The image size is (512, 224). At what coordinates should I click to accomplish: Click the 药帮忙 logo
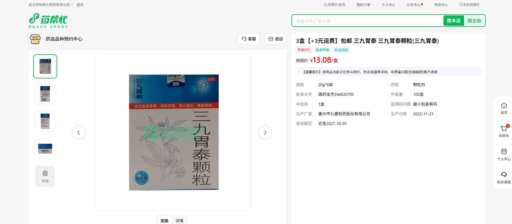pos(48,21)
